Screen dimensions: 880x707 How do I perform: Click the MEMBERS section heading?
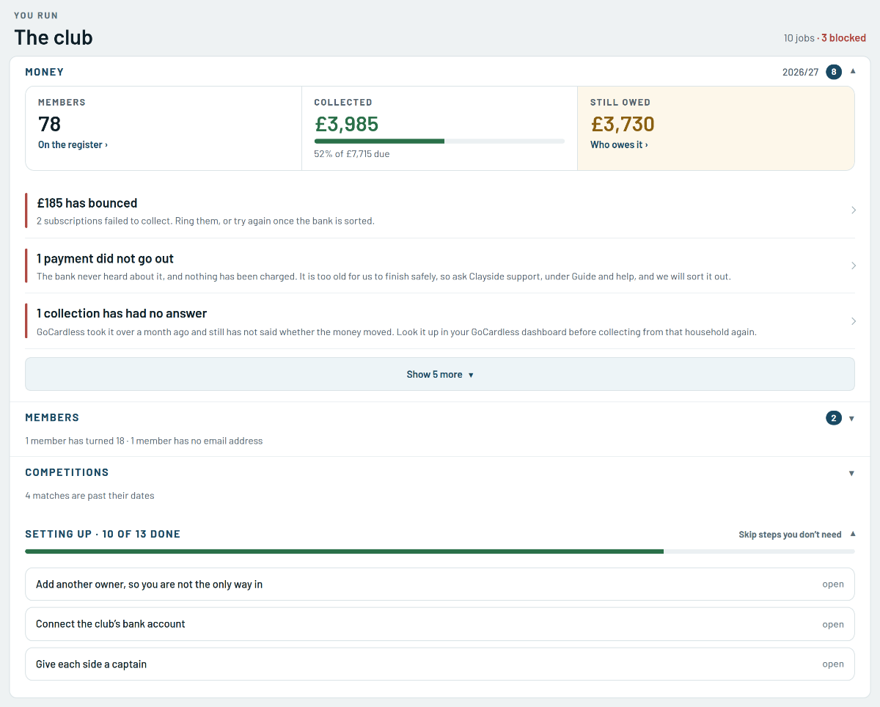tap(52, 417)
